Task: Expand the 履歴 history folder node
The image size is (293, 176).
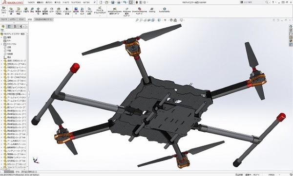Action: pos(1,37)
